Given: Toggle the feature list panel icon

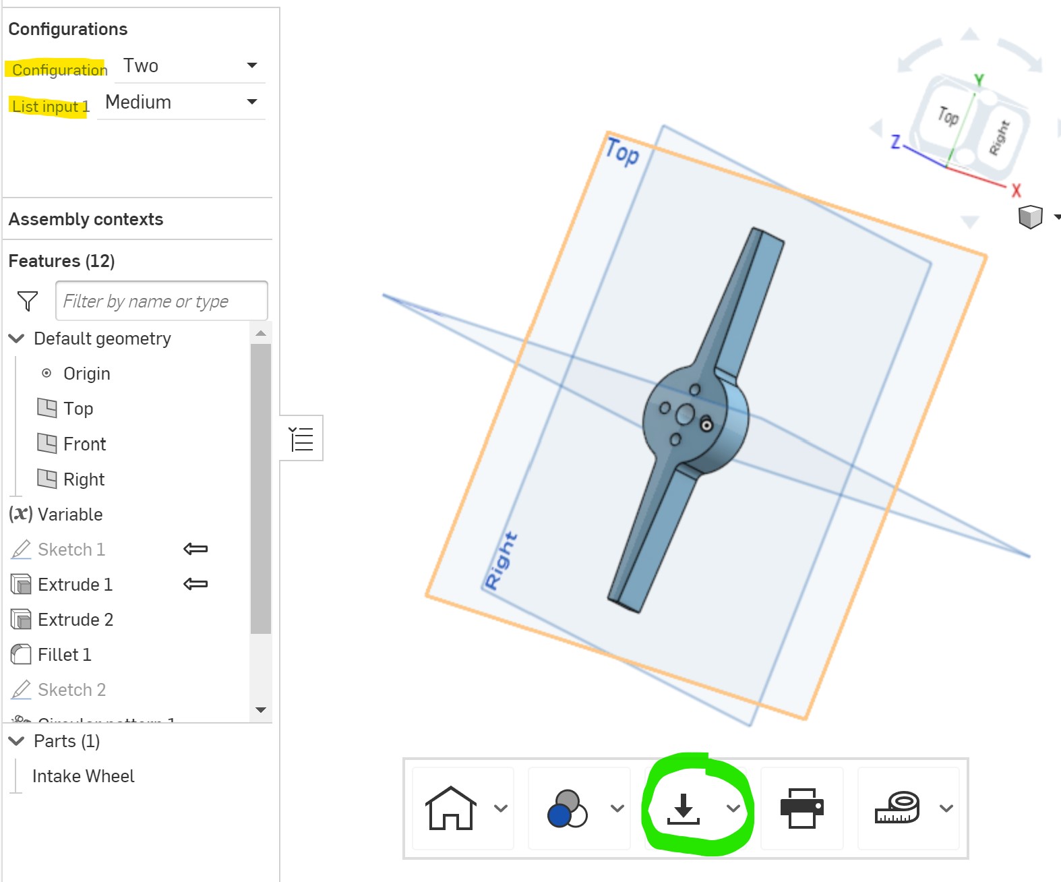Looking at the screenshot, I should (x=301, y=438).
